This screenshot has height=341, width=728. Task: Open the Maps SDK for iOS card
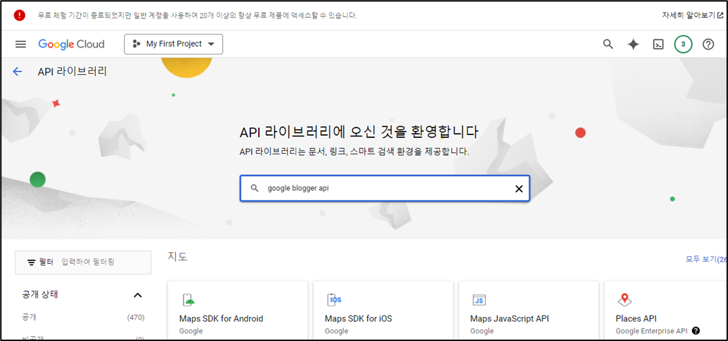coord(383,311)
